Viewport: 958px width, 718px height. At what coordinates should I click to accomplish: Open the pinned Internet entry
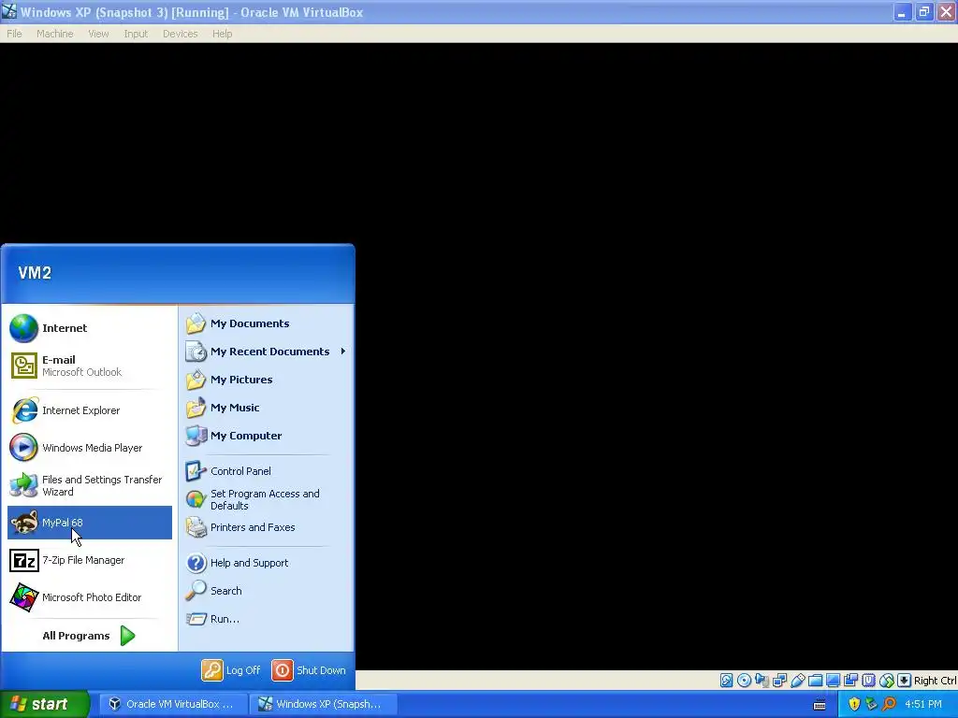[x=90, y=328]
